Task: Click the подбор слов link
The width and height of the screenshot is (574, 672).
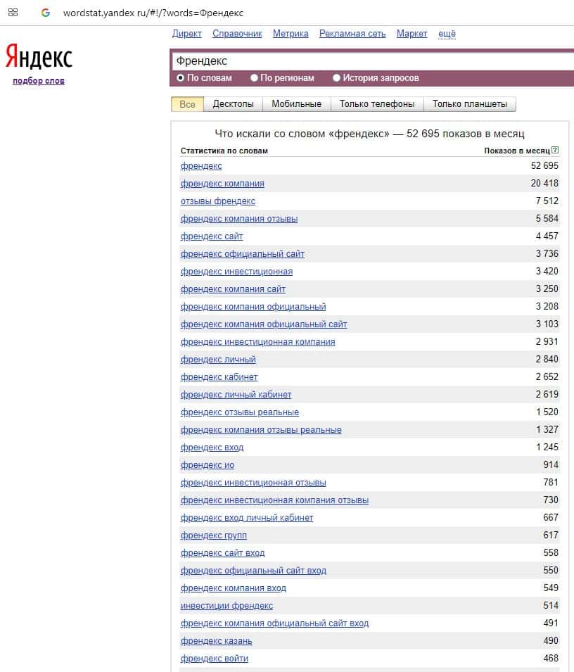Action: (39, 81)
